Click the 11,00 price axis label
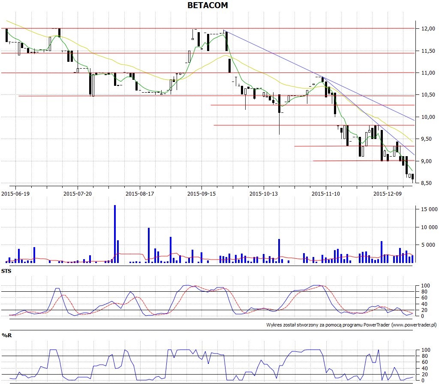This screenshot has height=384, width=439. [428, 73]
